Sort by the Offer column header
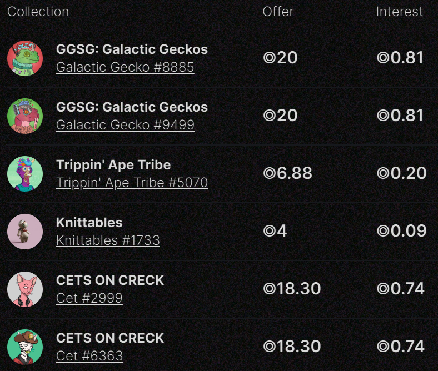 click(x=278, y=12)
